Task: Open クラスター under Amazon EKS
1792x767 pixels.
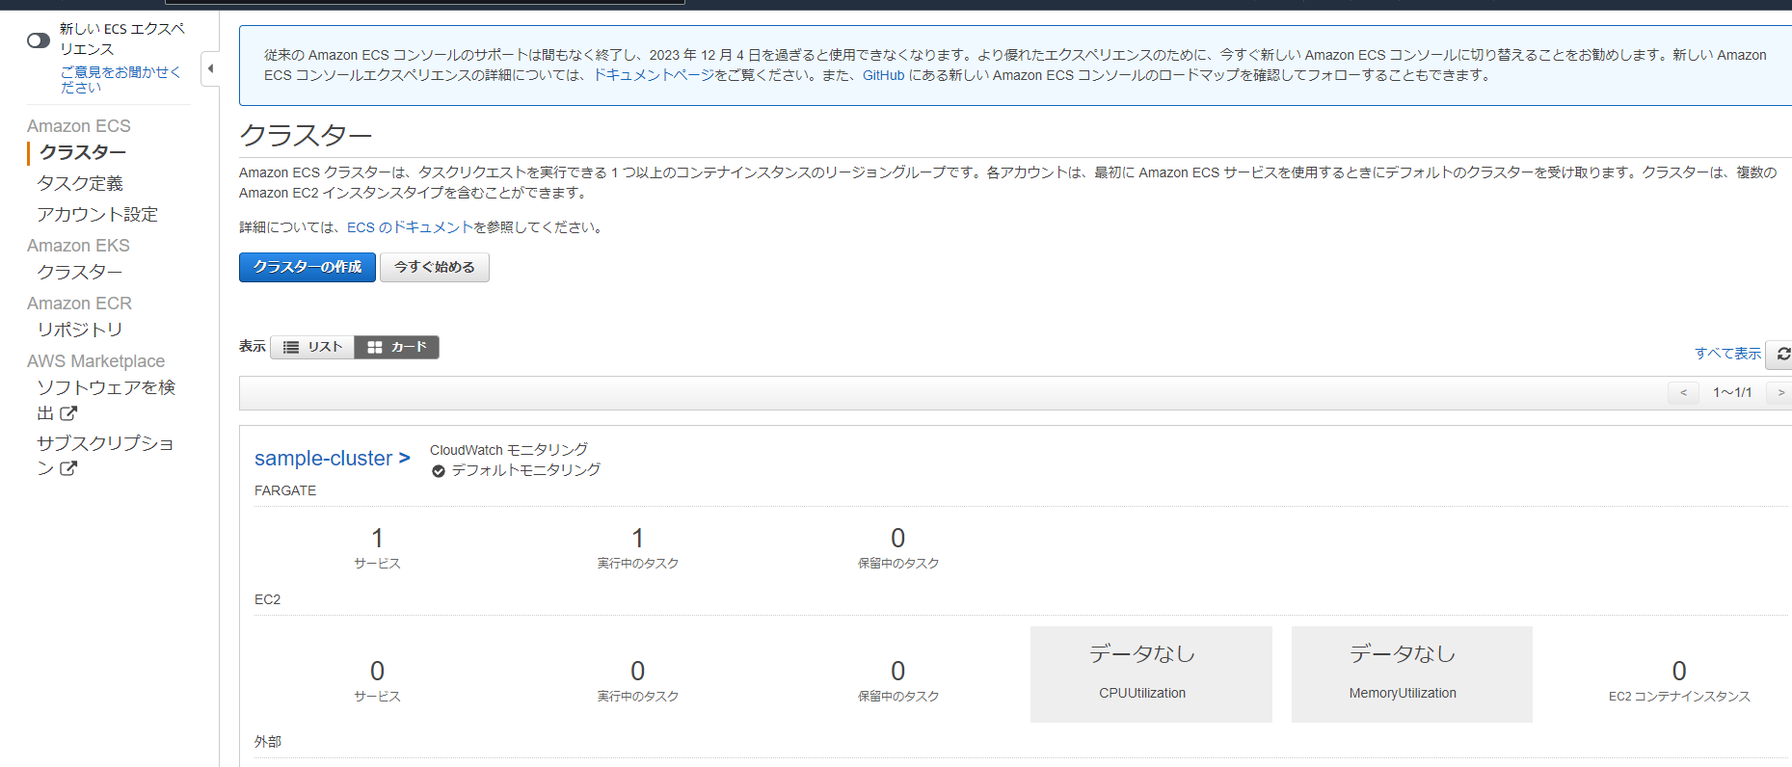Action: (80, 272)
